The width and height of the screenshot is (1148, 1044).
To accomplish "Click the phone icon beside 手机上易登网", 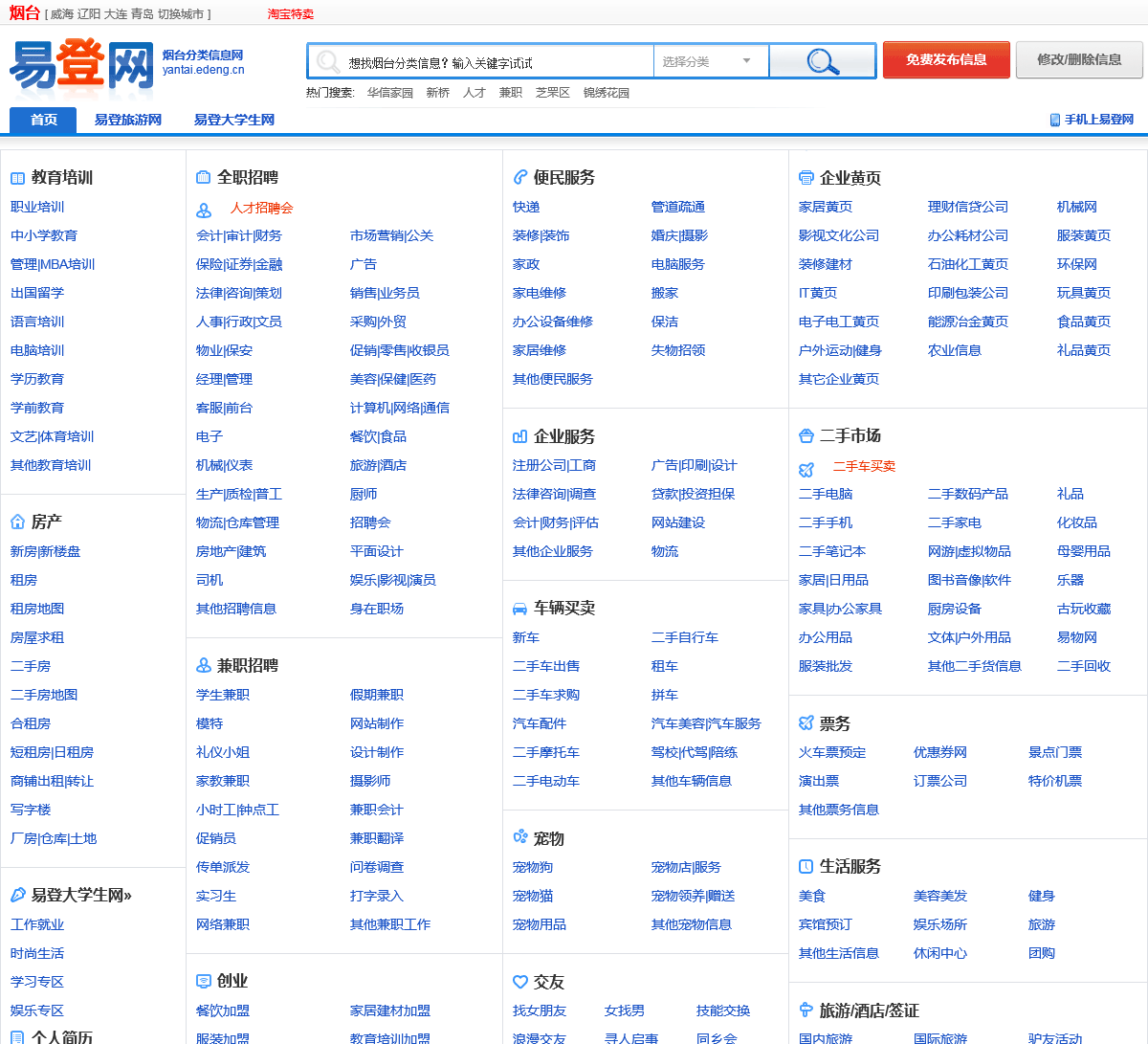I will tap(1055, 120).
